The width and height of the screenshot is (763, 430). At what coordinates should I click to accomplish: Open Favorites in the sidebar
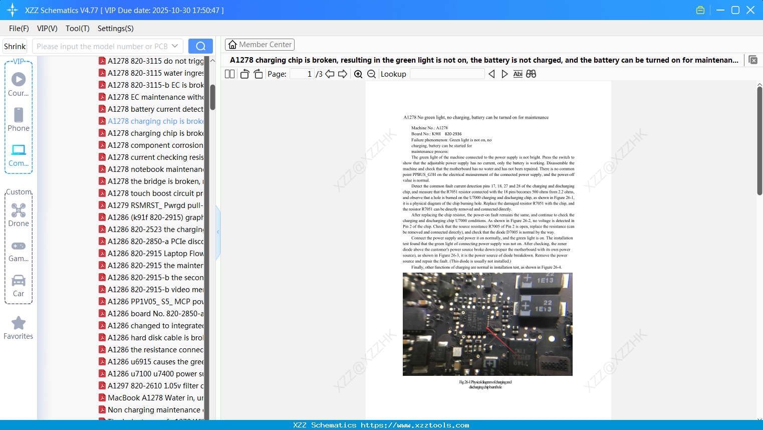click(x=19, y=328)
